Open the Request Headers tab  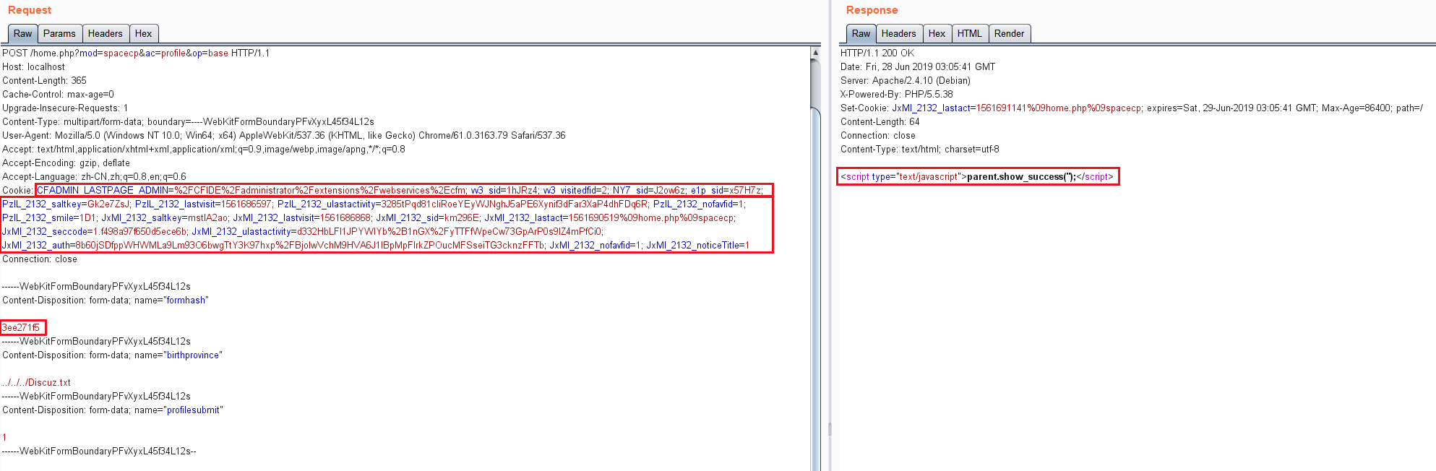pos(106,33)
